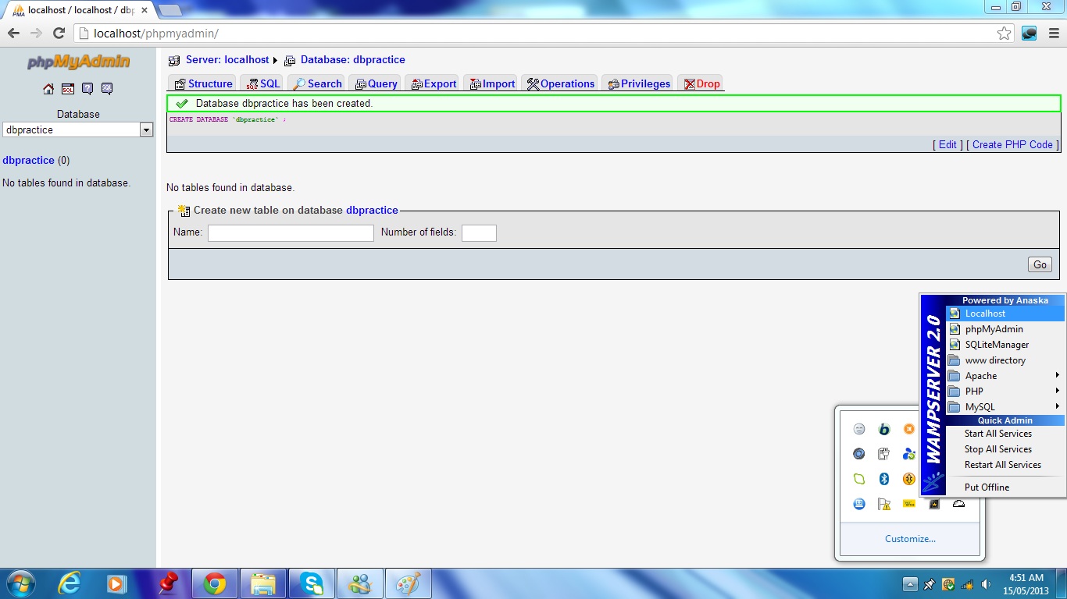Click the Windows Start button
The width and height of the screenshot is (1067, 599).
click(x=20, y=583)
